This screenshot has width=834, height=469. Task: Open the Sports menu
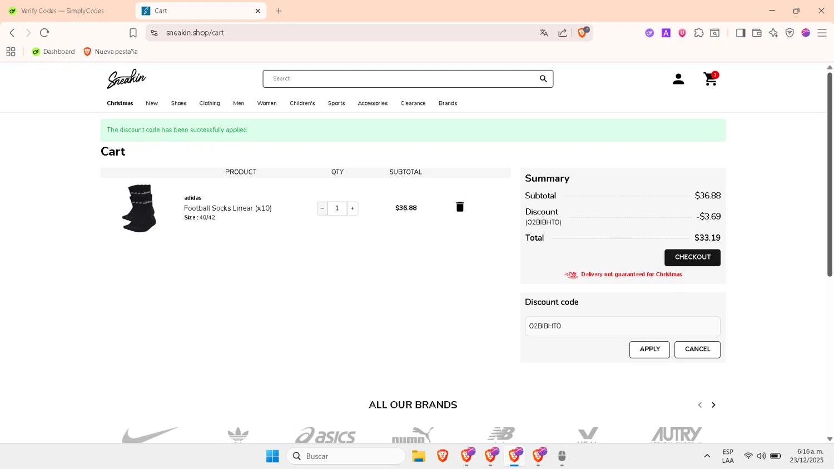tap(336, 103)
